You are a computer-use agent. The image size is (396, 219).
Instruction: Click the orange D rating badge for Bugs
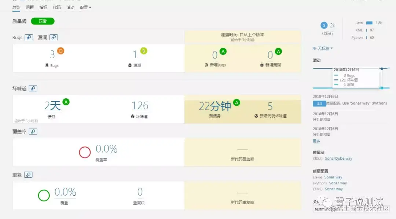60,51
